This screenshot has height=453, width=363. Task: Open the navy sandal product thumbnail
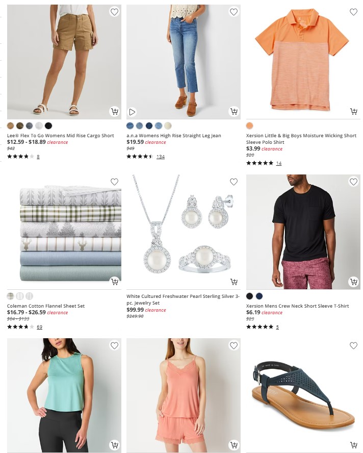[303, 395]
